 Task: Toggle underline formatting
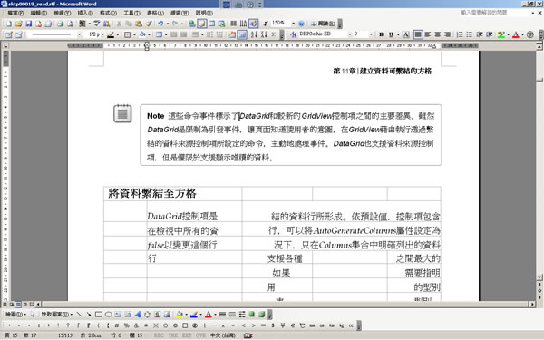(x=391, y=34)
